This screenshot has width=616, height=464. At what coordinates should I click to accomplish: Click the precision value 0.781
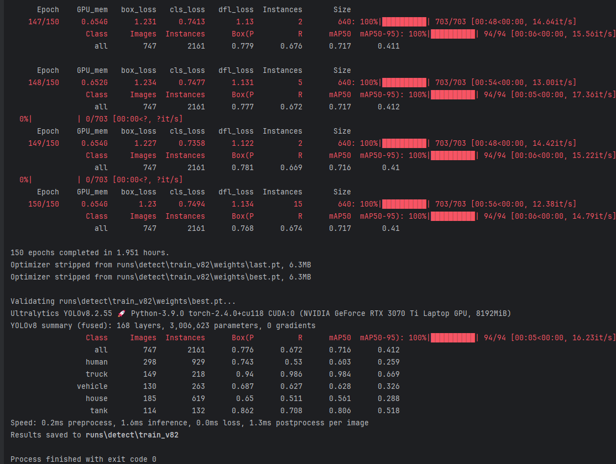pyautogui.click(x=242, y=167)
